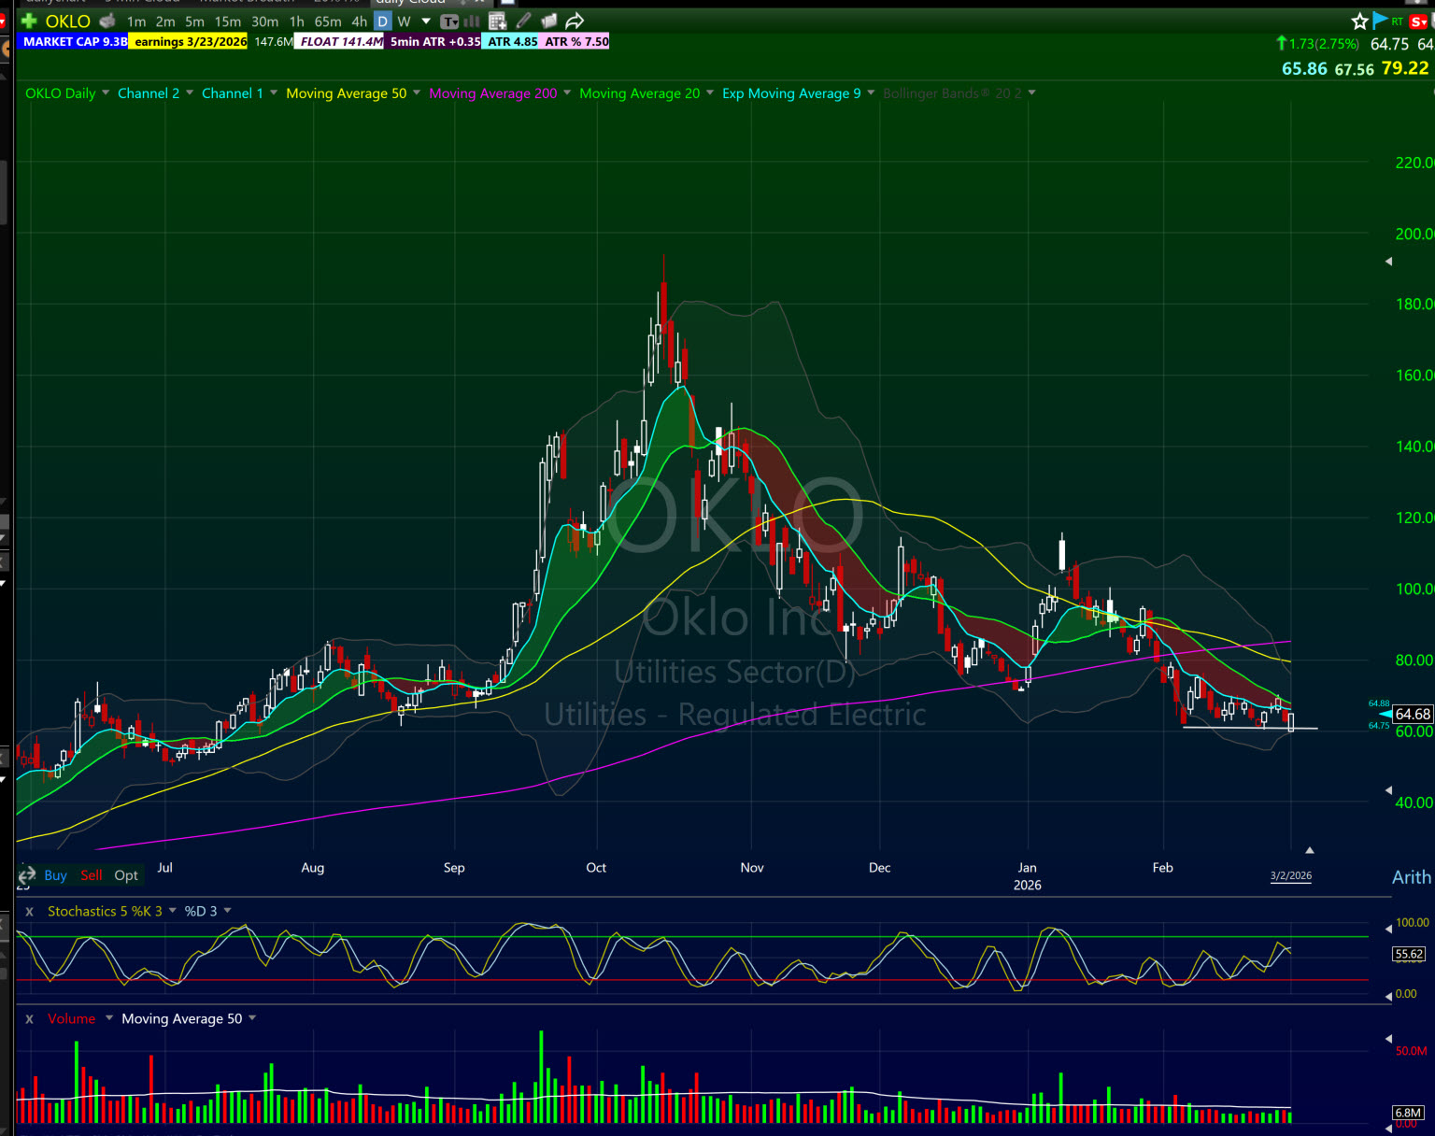Click the blue flag alert icon

click(1380, 21)
